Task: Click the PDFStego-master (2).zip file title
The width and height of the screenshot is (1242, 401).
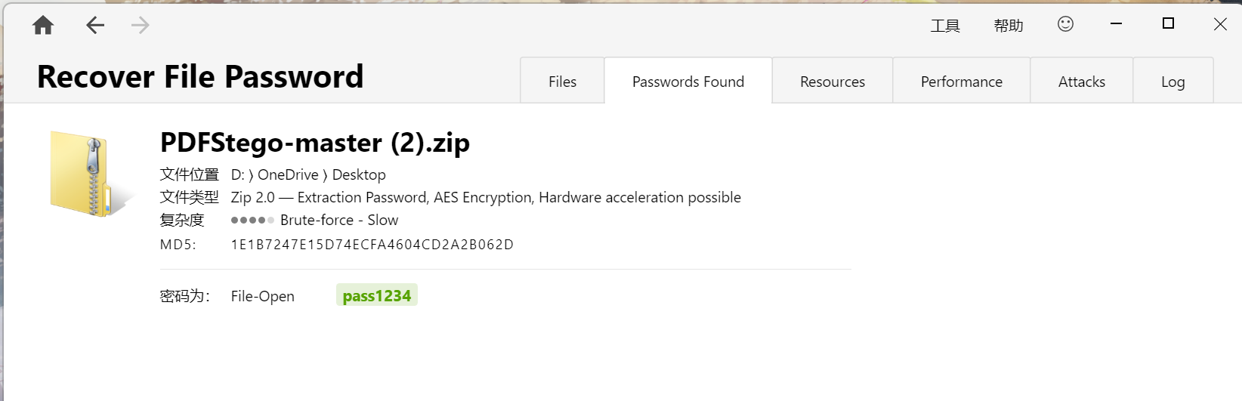Action: point(314,143)
